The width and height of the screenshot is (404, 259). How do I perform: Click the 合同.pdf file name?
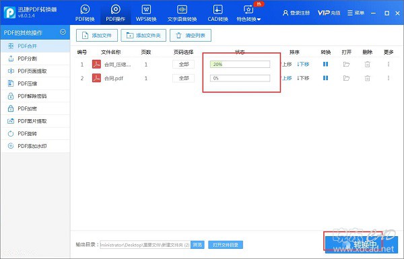[114, 78]
